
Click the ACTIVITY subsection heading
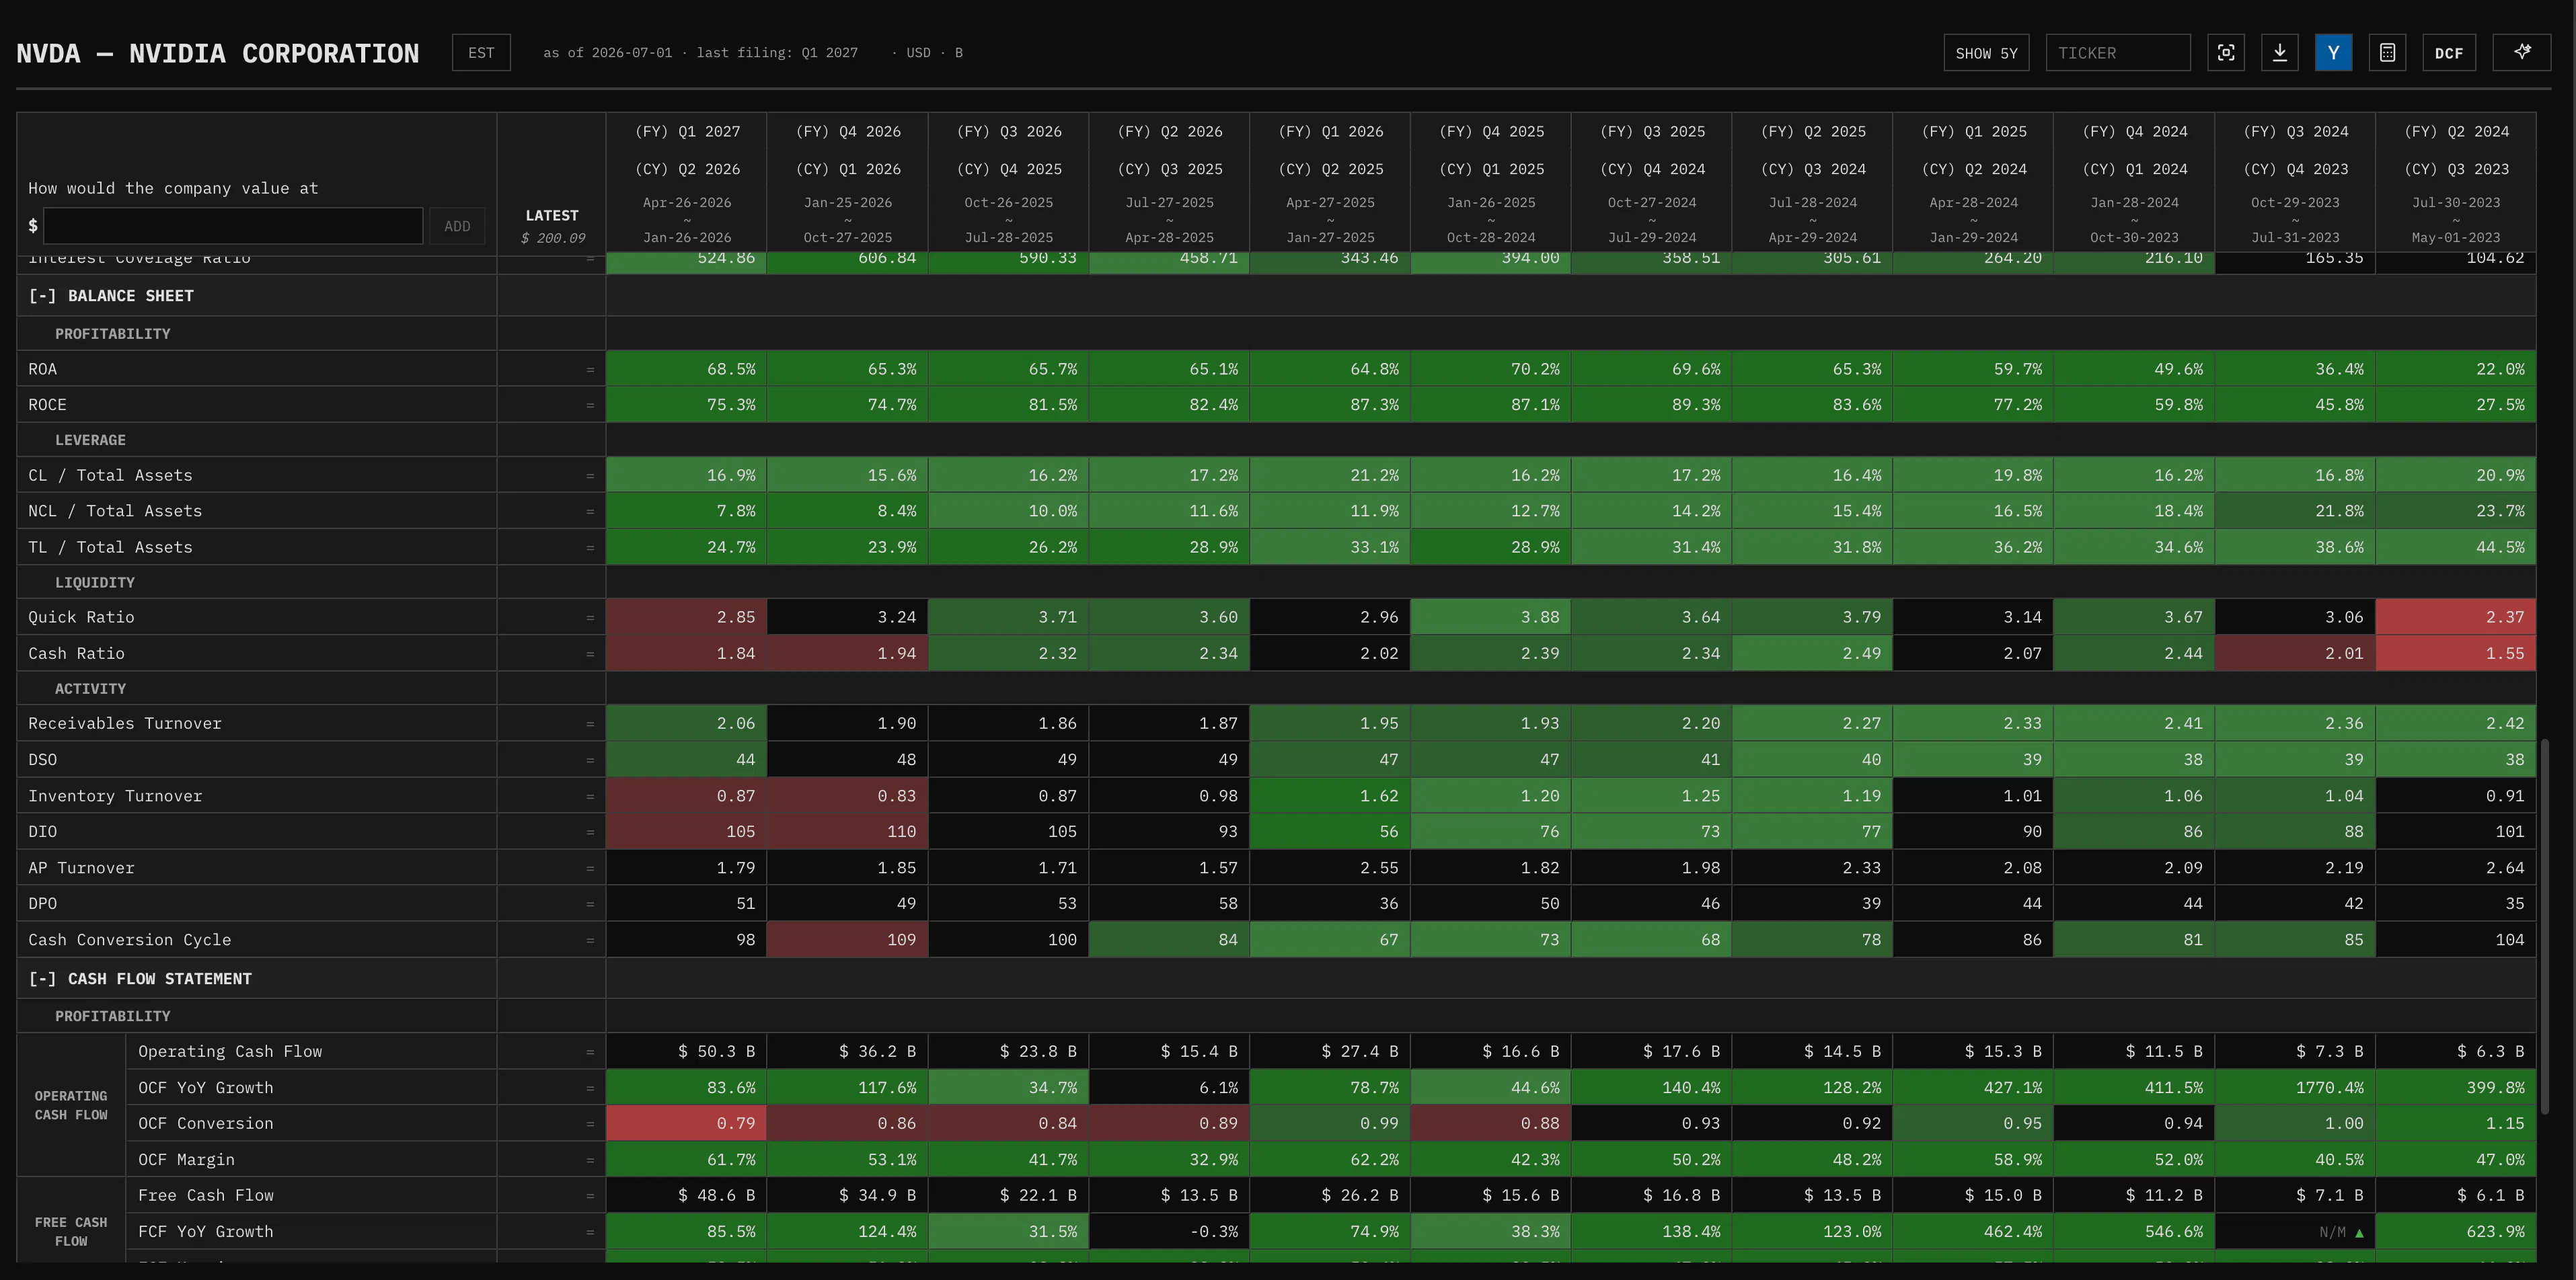[90, 688]
